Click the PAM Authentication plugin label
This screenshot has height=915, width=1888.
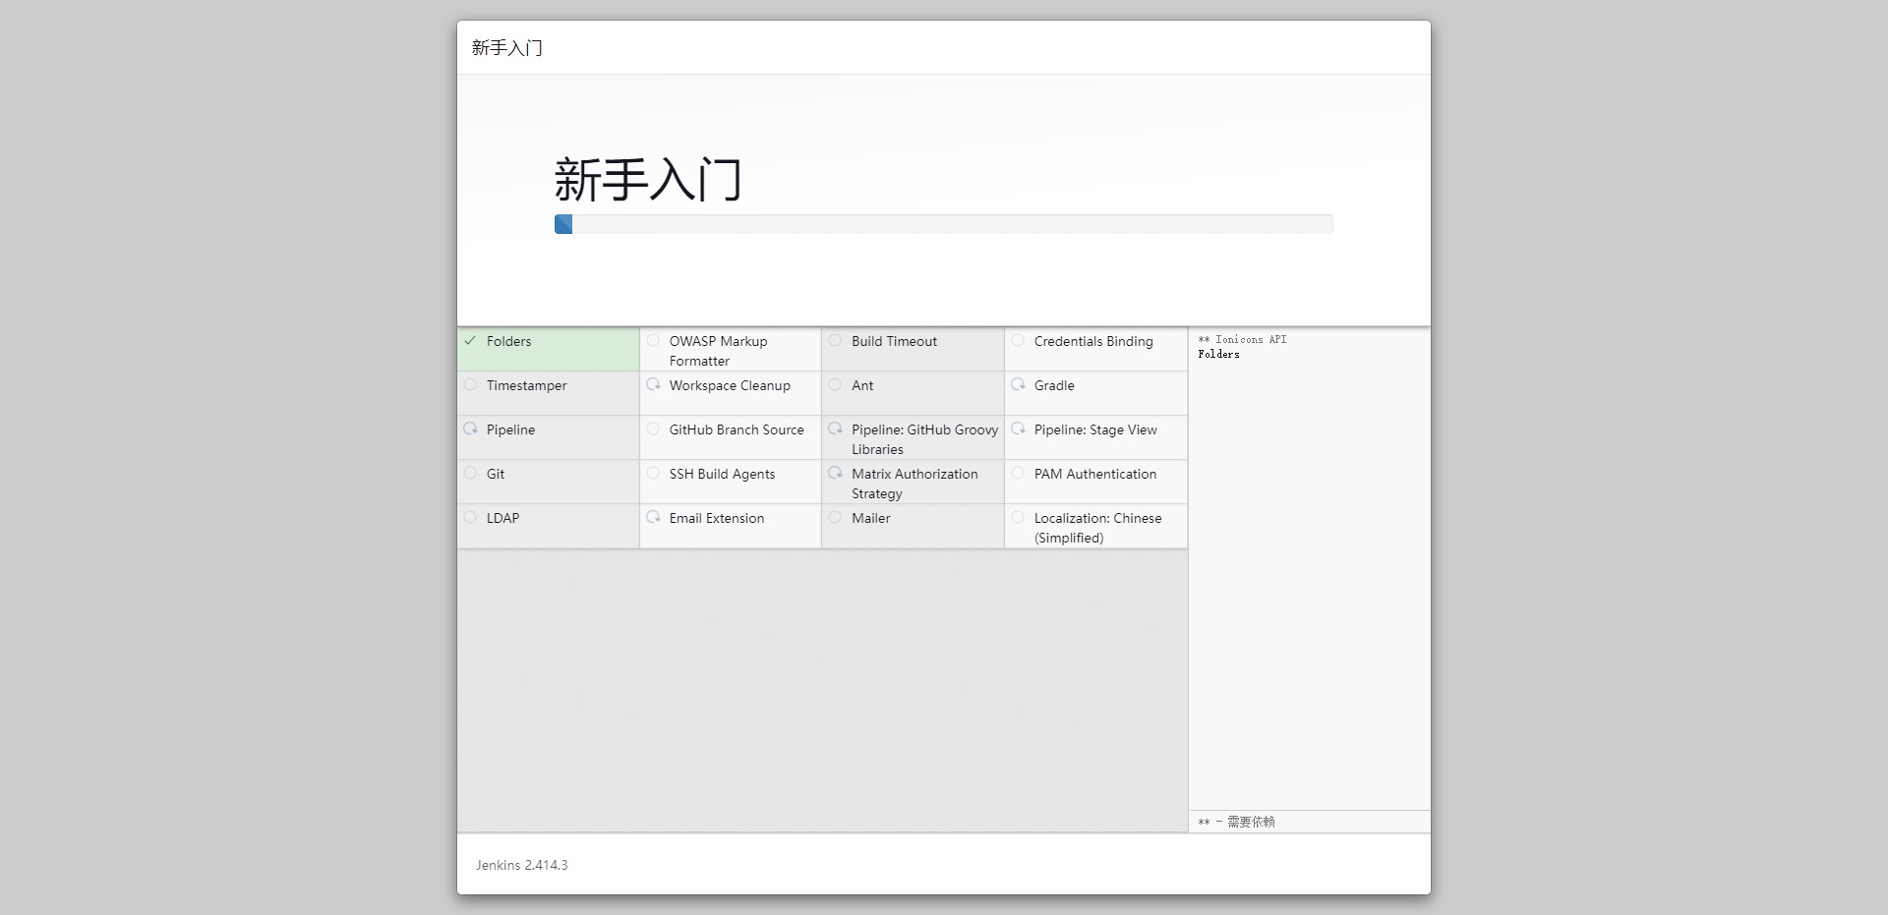[x=1094, y=475]
